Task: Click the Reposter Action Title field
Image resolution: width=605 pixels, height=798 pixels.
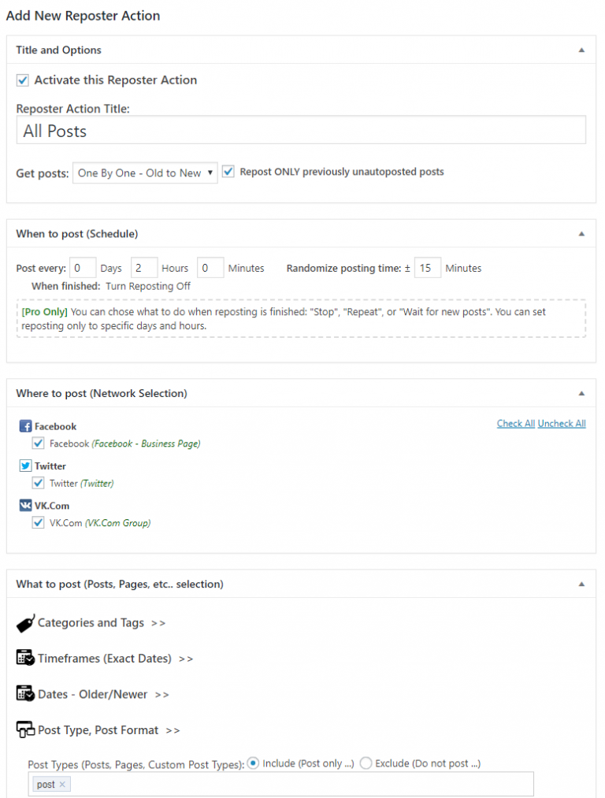Action: (x=301, y=130)
